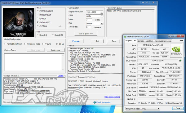
Task: Click the Die Size value 526 mm²
Action: [164, 53]
